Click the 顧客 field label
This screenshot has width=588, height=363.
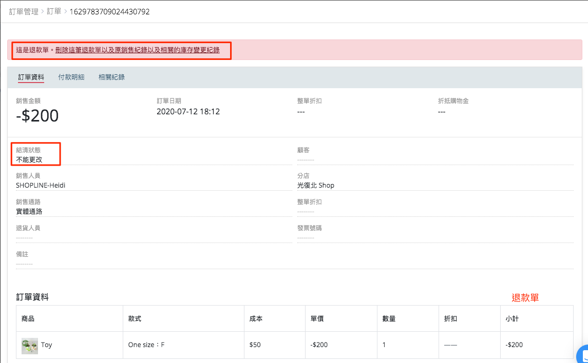[304, 150]
